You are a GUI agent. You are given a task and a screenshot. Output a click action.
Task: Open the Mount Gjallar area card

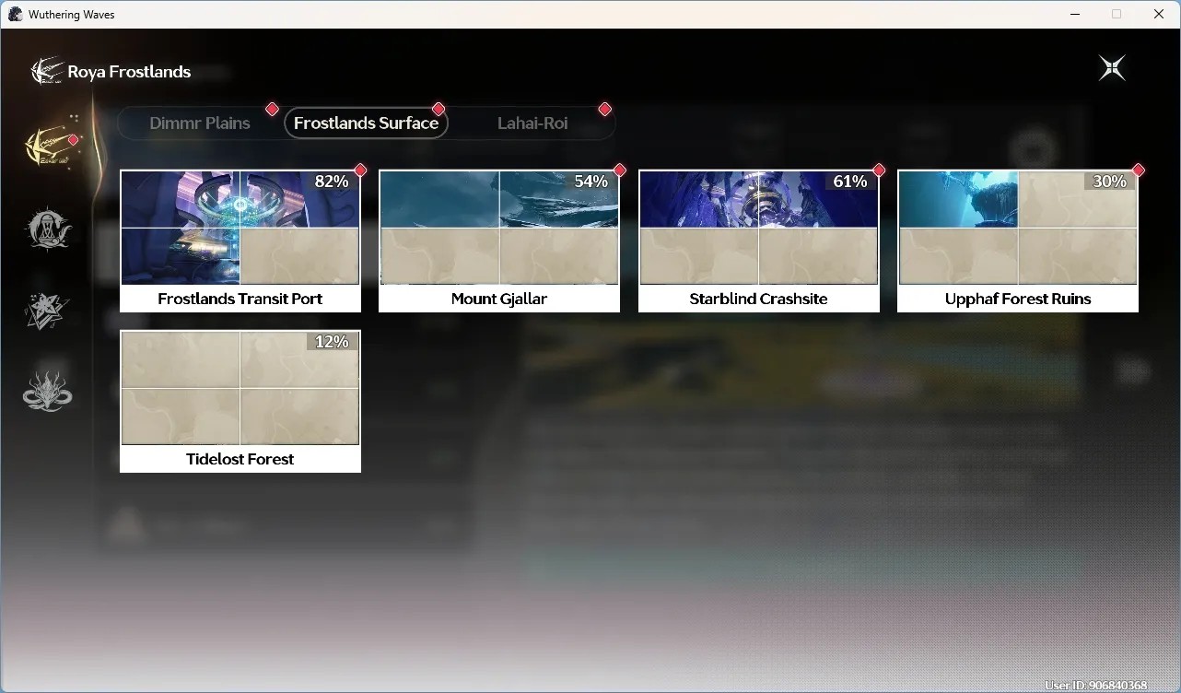[499, 241]
